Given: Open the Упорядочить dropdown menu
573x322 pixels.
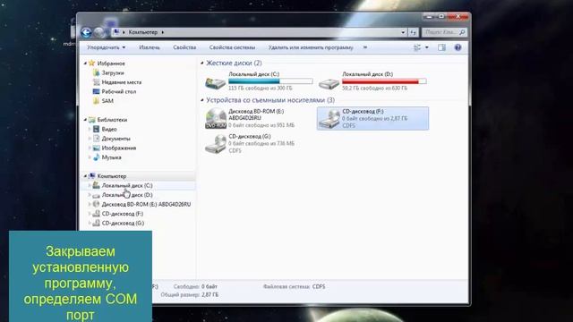Looking at the screenshot, I should click(106, 47).
